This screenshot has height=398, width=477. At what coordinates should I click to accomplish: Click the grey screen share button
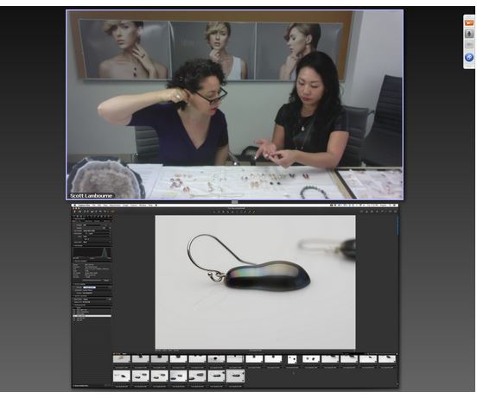(469, 45)
